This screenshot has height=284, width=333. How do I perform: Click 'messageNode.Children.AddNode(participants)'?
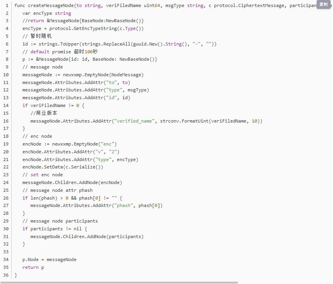pyautogui.click(x=87, y=237)
